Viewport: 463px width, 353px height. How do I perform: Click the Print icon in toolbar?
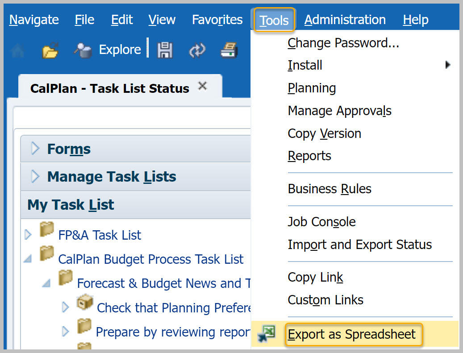click(x=229, y=50)
